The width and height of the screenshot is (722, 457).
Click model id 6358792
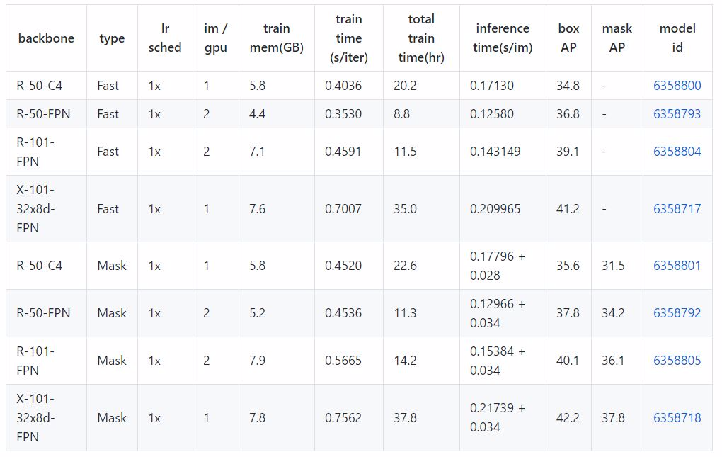(677, 313)
